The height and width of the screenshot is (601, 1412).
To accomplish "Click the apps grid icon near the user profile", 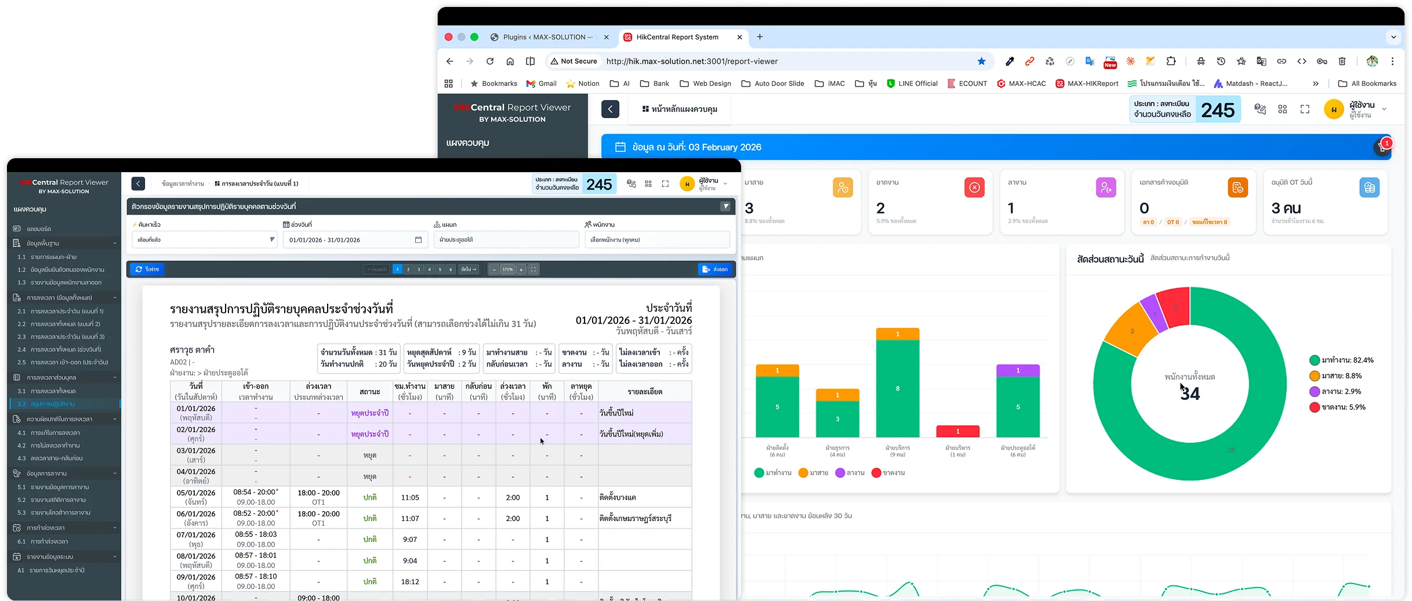I will [x=648, y=184].
